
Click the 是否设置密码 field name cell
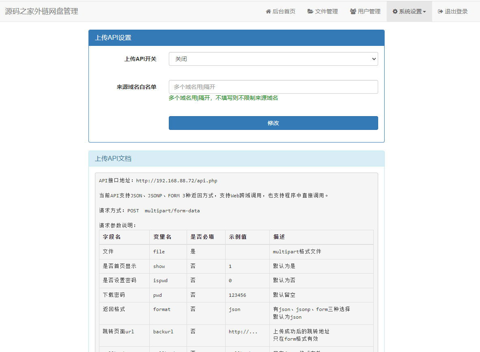pyautogui.click(x=124, y=281)
